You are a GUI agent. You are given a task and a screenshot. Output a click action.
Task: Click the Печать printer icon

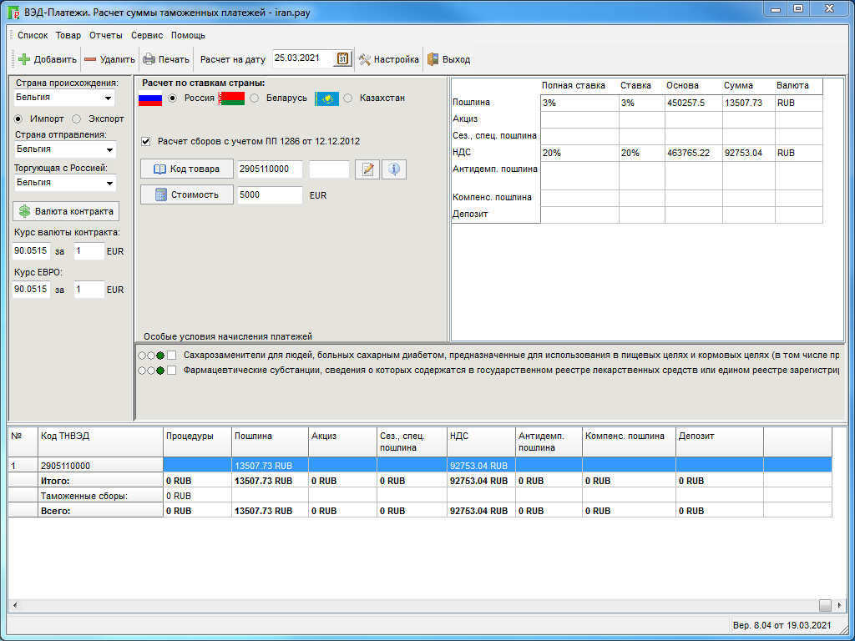pyautogui.click(x=149, y=59)
